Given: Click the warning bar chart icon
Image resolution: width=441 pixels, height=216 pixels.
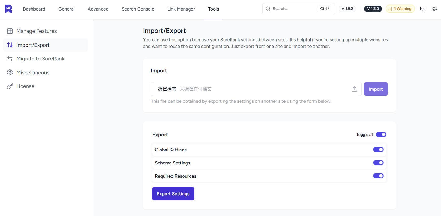Looking at the screenshot, I should tap(390, 9).
